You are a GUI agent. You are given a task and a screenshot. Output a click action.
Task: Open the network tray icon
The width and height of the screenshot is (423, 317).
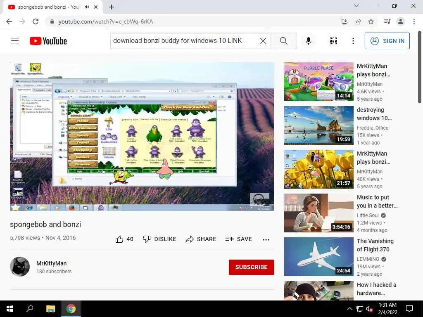(360, 309)
